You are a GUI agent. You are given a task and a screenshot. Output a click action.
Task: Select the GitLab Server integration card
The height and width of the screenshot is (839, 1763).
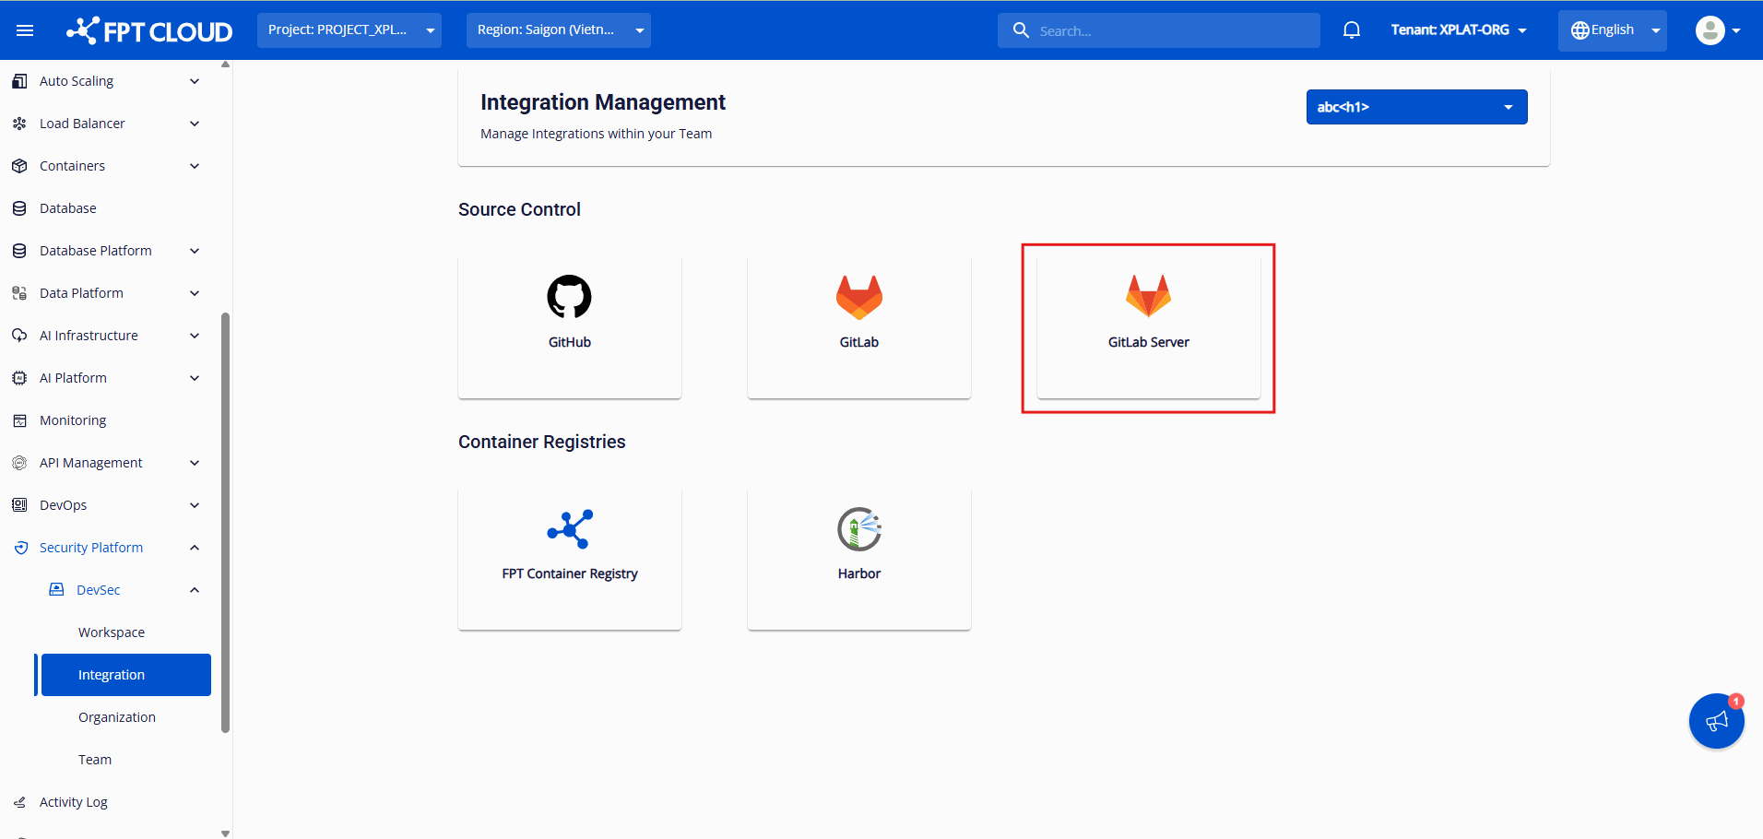(1149, 327)
